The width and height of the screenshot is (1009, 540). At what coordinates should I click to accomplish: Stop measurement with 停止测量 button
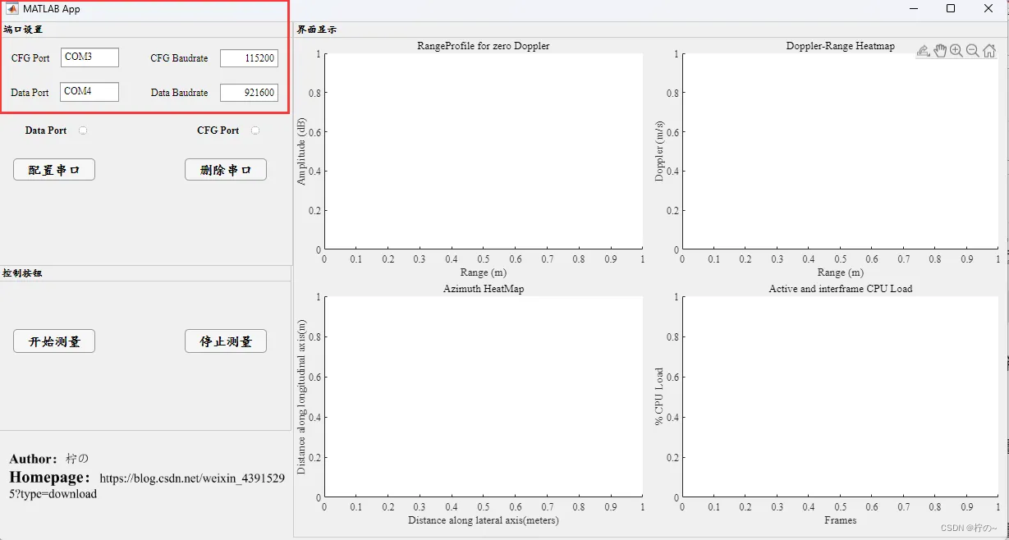[226, 341]
